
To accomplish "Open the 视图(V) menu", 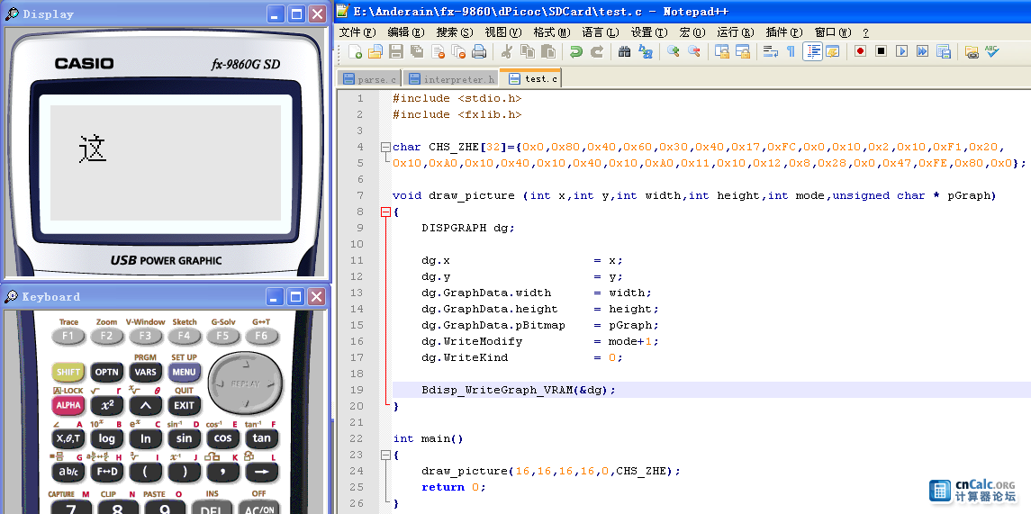I will pyautogui.click(x=503, y=32).
